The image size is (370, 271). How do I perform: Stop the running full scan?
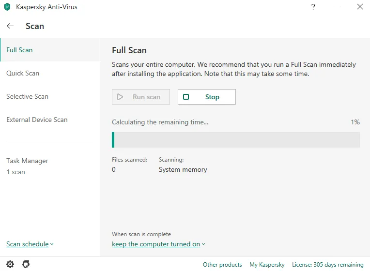(x=206, y=97)
